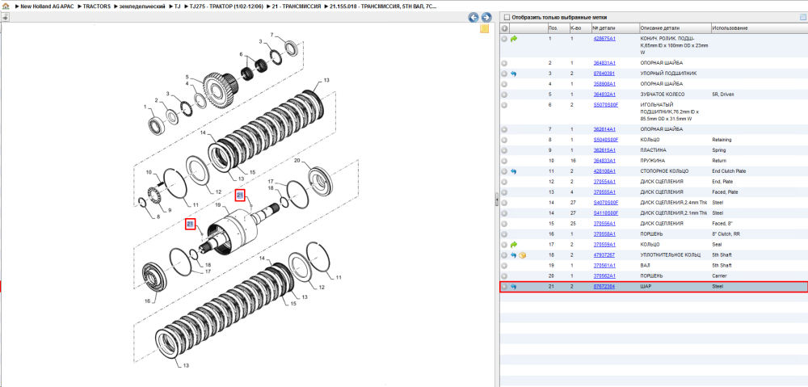
Task: Expand breadcrumb arrow before земледельческий
Action: click(x=116, y=6)
